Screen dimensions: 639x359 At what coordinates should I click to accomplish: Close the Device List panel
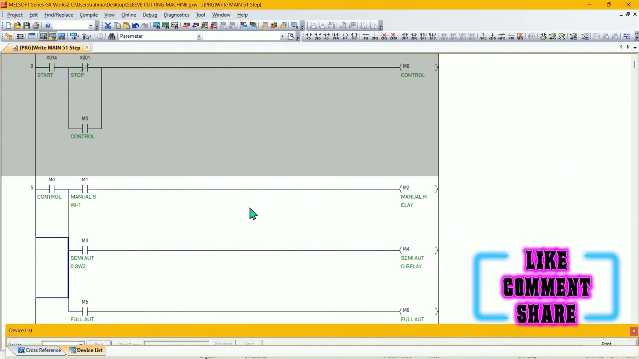[634, 331]
